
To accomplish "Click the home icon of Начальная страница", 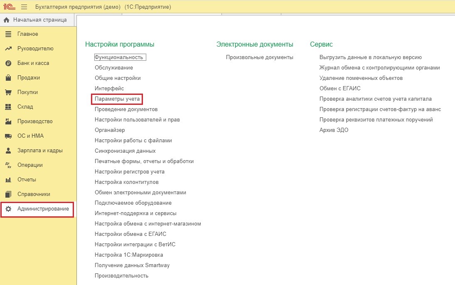I will coord(6,20).
